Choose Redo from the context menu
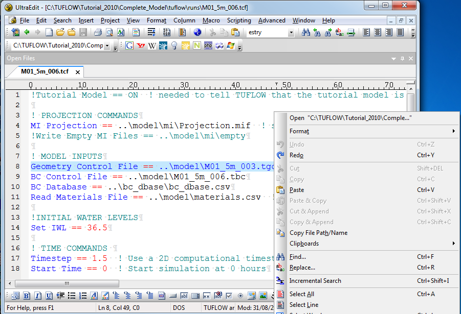This screenshot has height=314, width=461. (x=367, y=155)
